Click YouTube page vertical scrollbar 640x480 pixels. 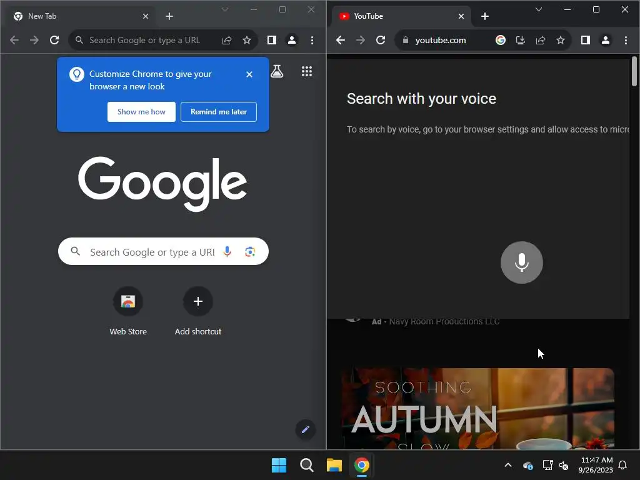634,71
